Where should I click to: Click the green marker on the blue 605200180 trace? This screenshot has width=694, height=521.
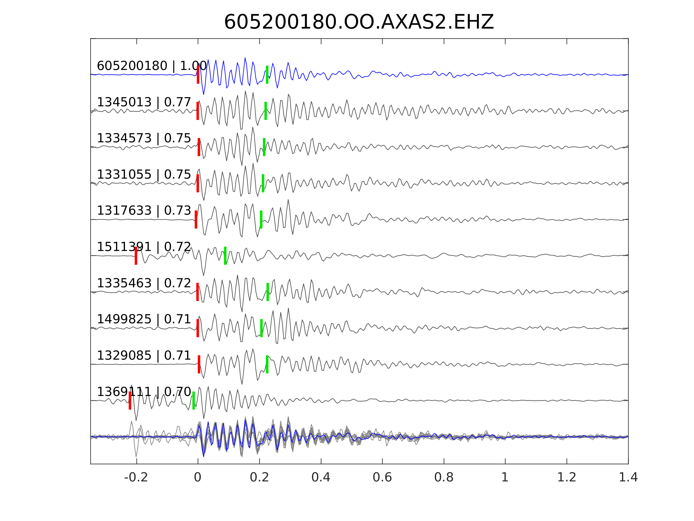(267, 74)
